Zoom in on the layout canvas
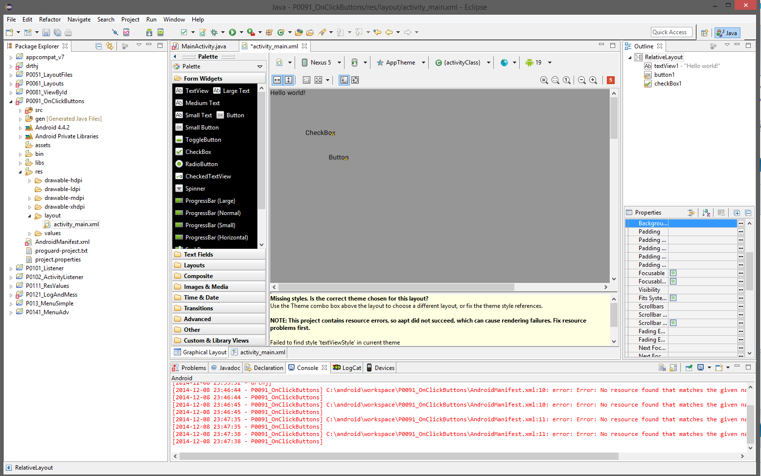761x476 pixels. 593,80
